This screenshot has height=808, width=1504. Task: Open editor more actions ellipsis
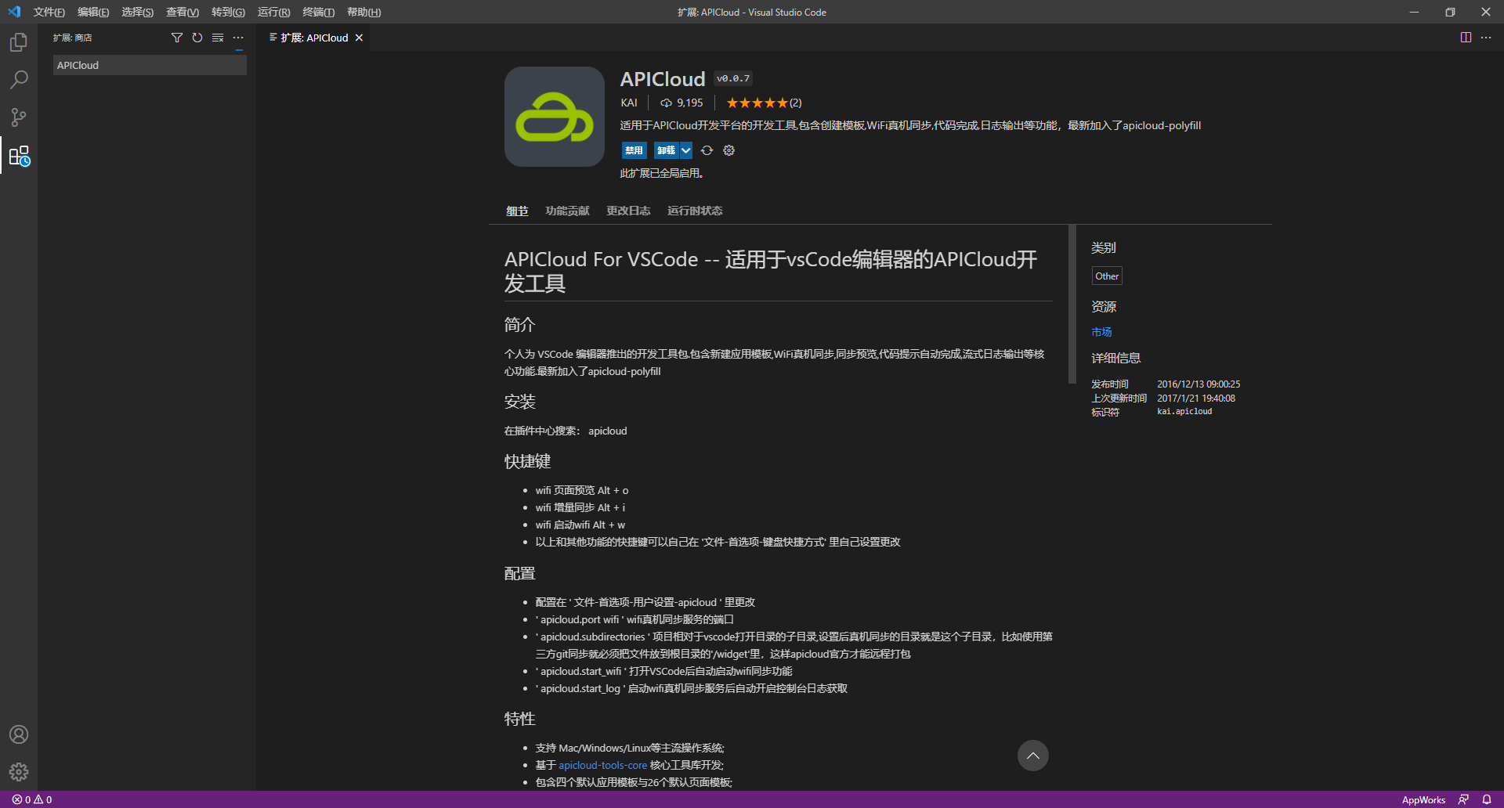click(1486, 38)
